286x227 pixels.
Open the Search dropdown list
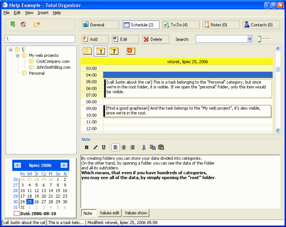(250, 39)
